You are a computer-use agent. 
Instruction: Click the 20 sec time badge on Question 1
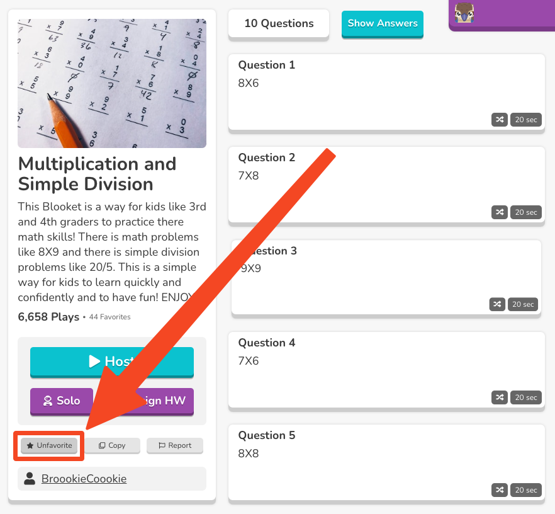click(525, 119)
